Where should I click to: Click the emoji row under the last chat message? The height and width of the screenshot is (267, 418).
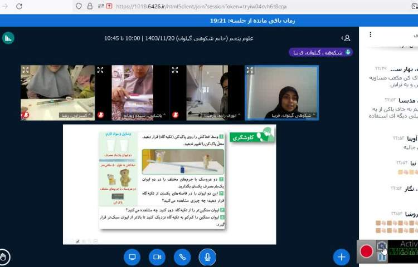(397, 226)
